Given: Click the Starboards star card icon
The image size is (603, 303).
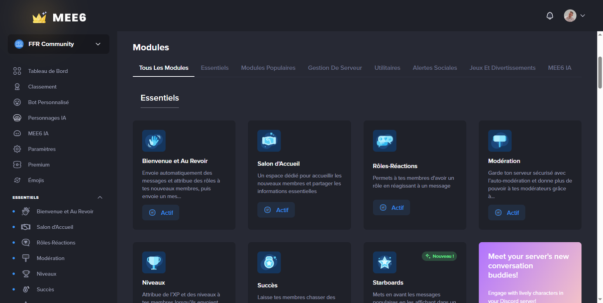Looking at the screenshot, I should click(384, 263).
